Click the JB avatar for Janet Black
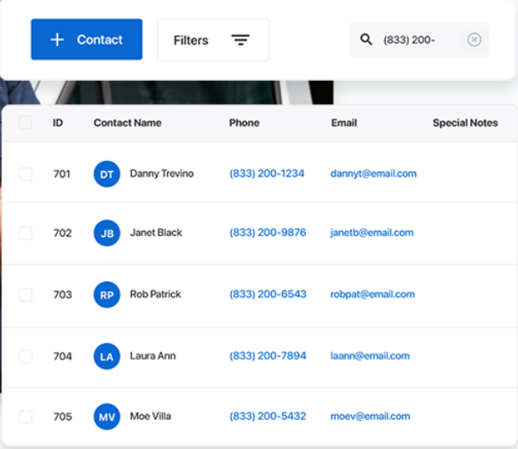This screenshot has height=449, width=518. coord(106,233)
